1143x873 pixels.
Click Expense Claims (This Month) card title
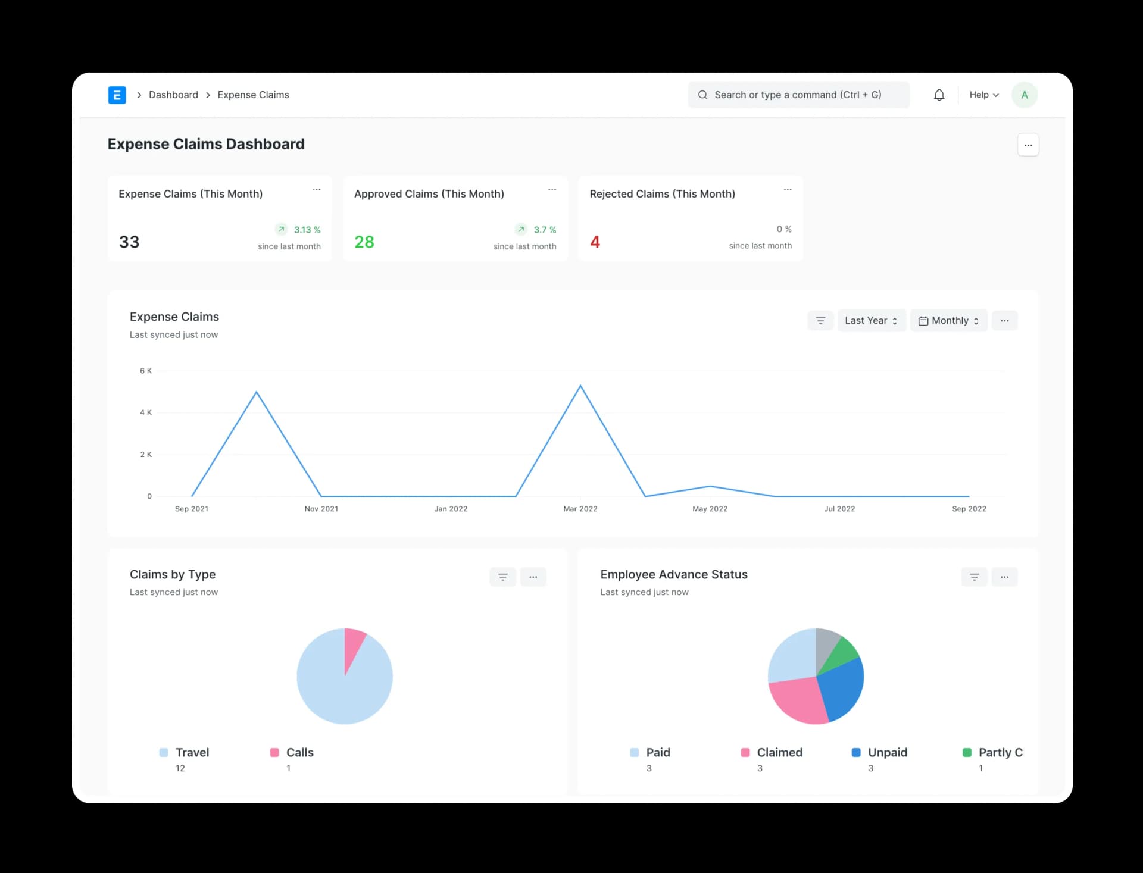click(190, 194)
